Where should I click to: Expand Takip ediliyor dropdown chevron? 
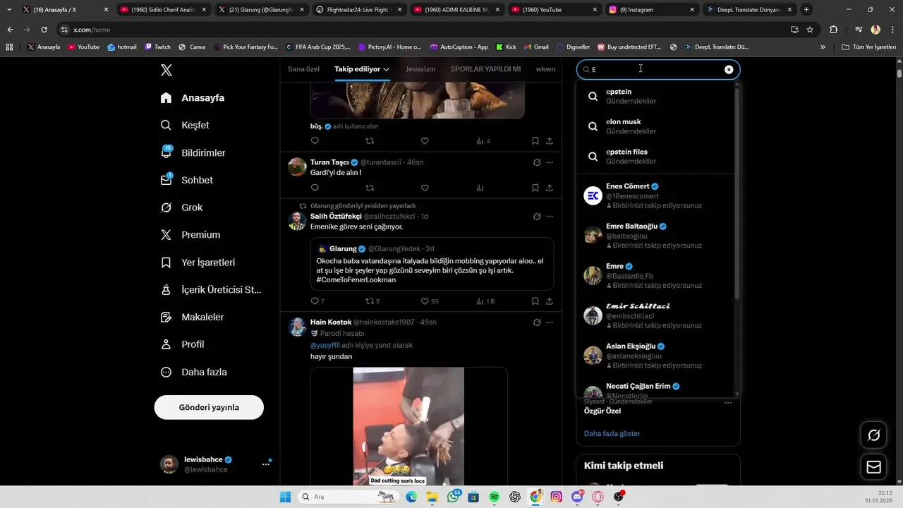(x=387, y=69)
